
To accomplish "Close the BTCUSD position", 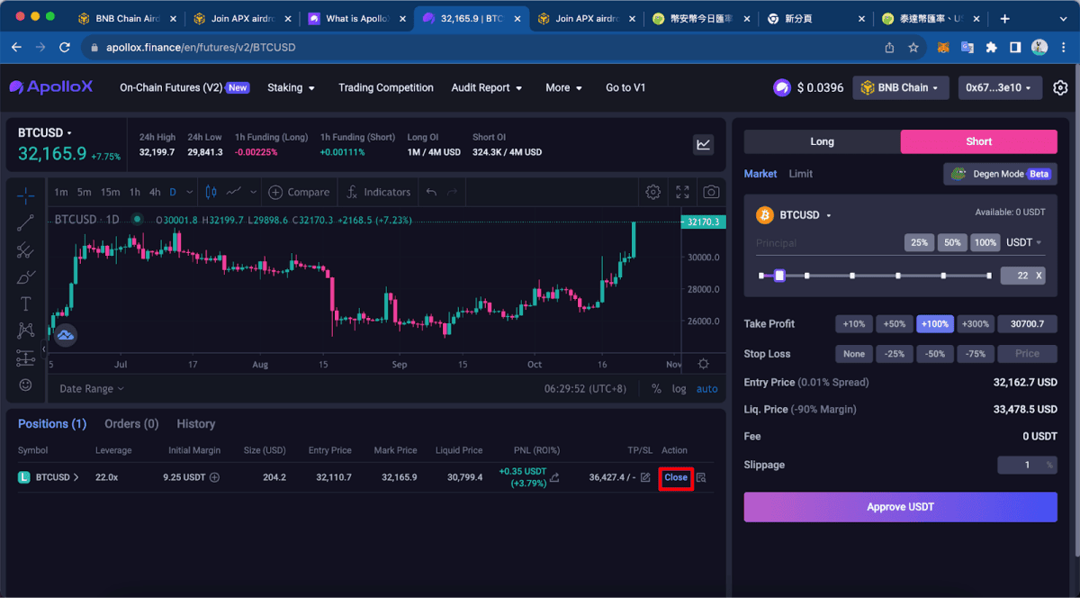I will [x=676, y=477].
